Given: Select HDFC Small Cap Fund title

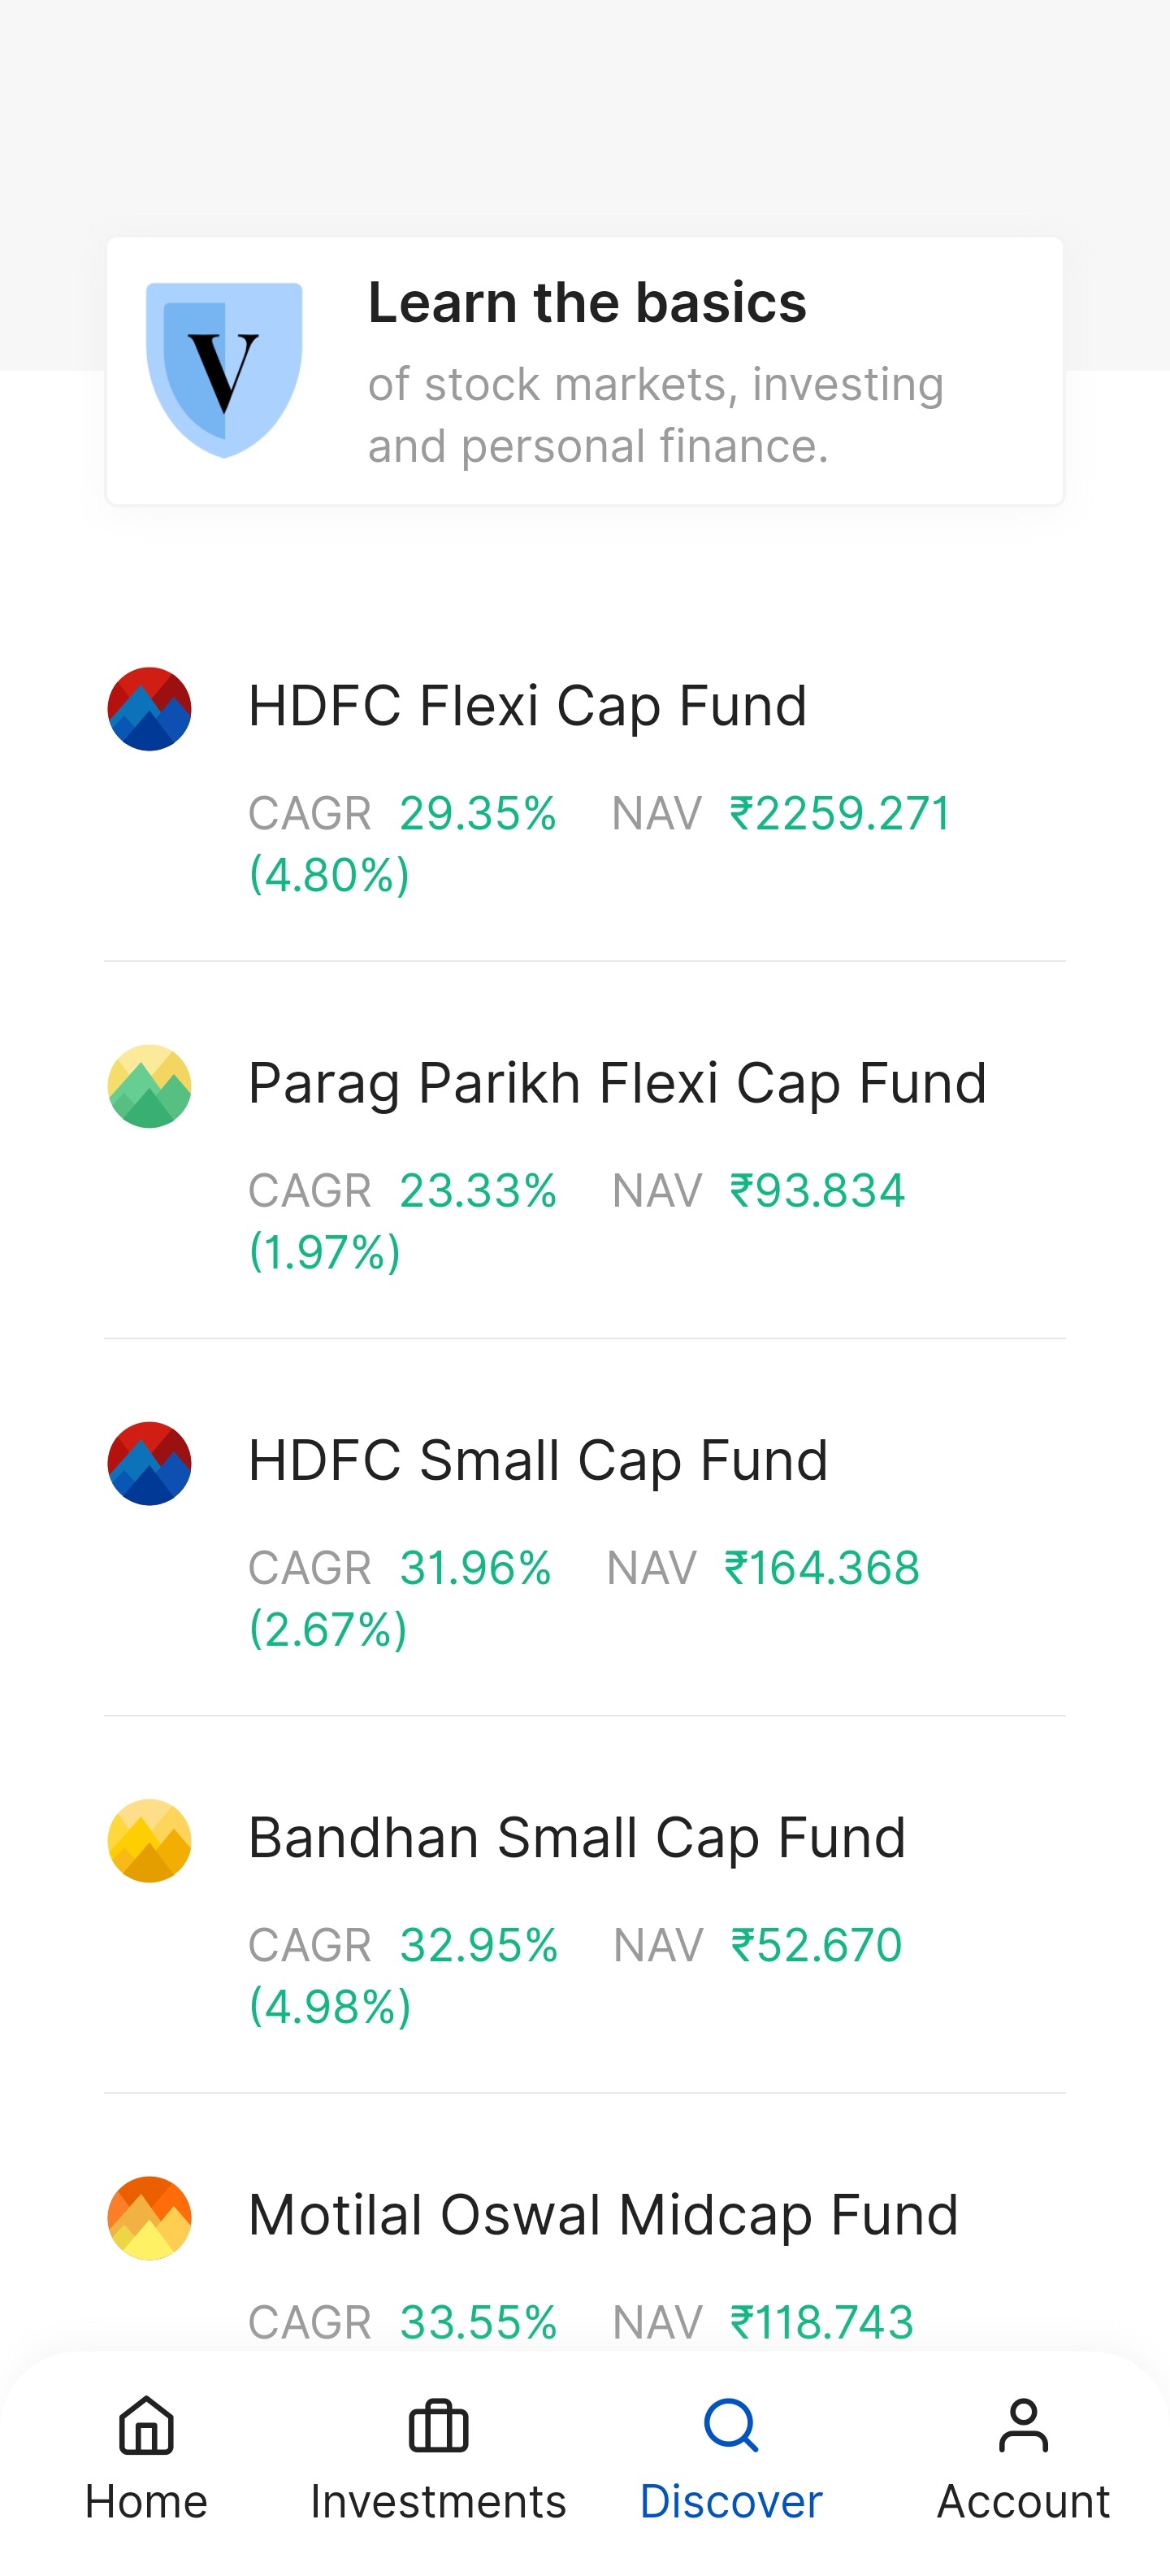Looking at the screenshot, I should [538, 1460].
